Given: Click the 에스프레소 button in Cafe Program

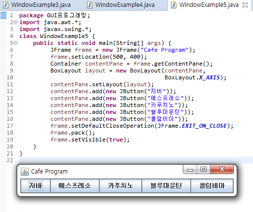Looking at the screenshot, I should click(x=75, y=186).
